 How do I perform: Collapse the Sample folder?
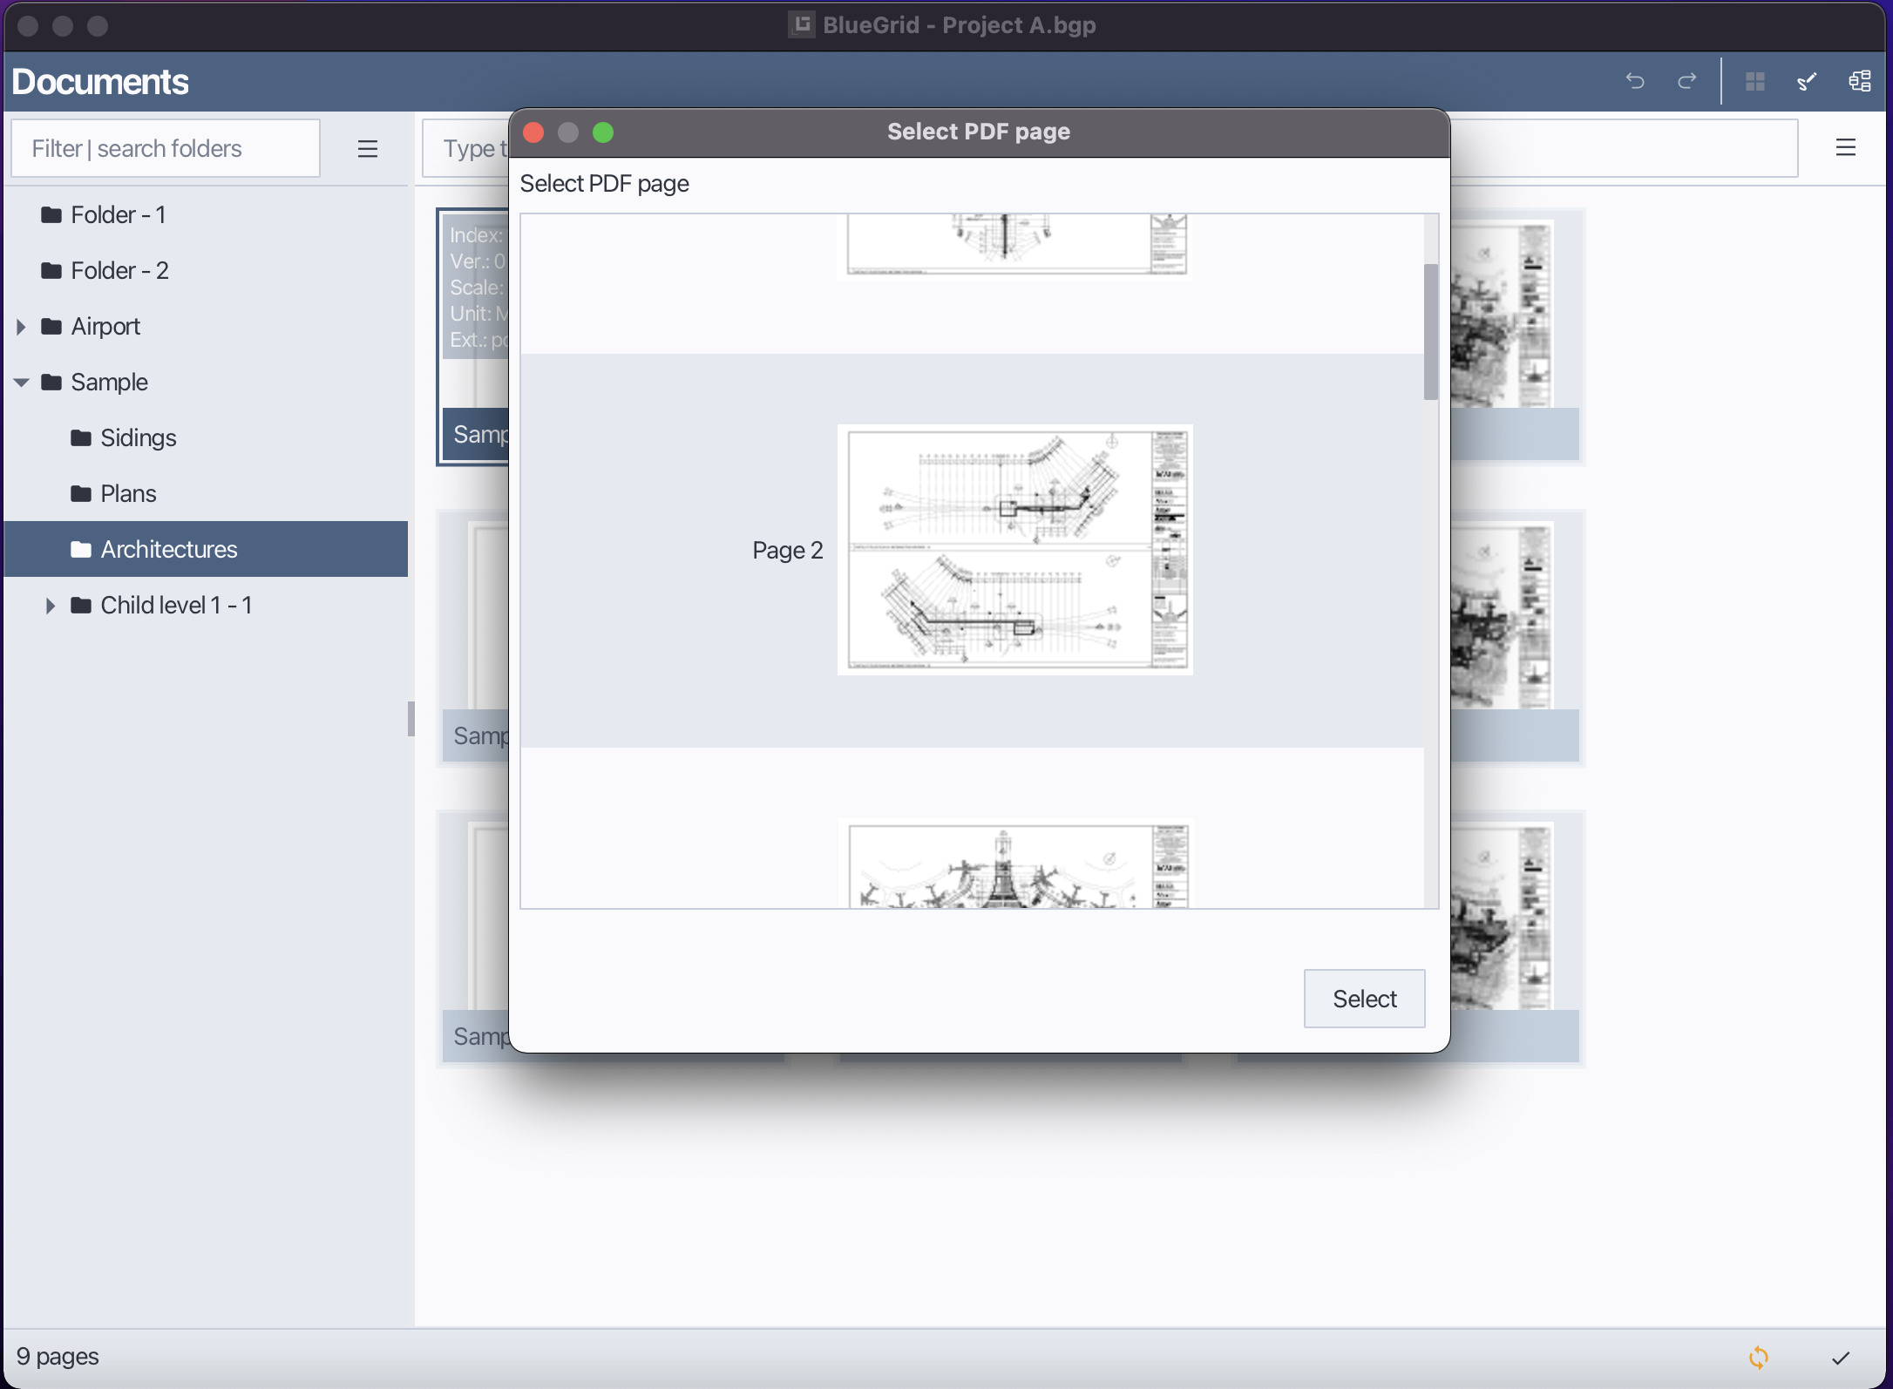click(x=21, y=382)
